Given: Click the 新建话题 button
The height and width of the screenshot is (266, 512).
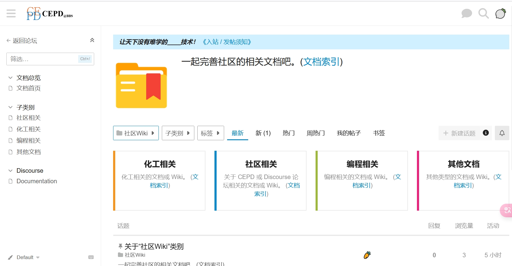Looking at the screenshot, I should [459, 133].
